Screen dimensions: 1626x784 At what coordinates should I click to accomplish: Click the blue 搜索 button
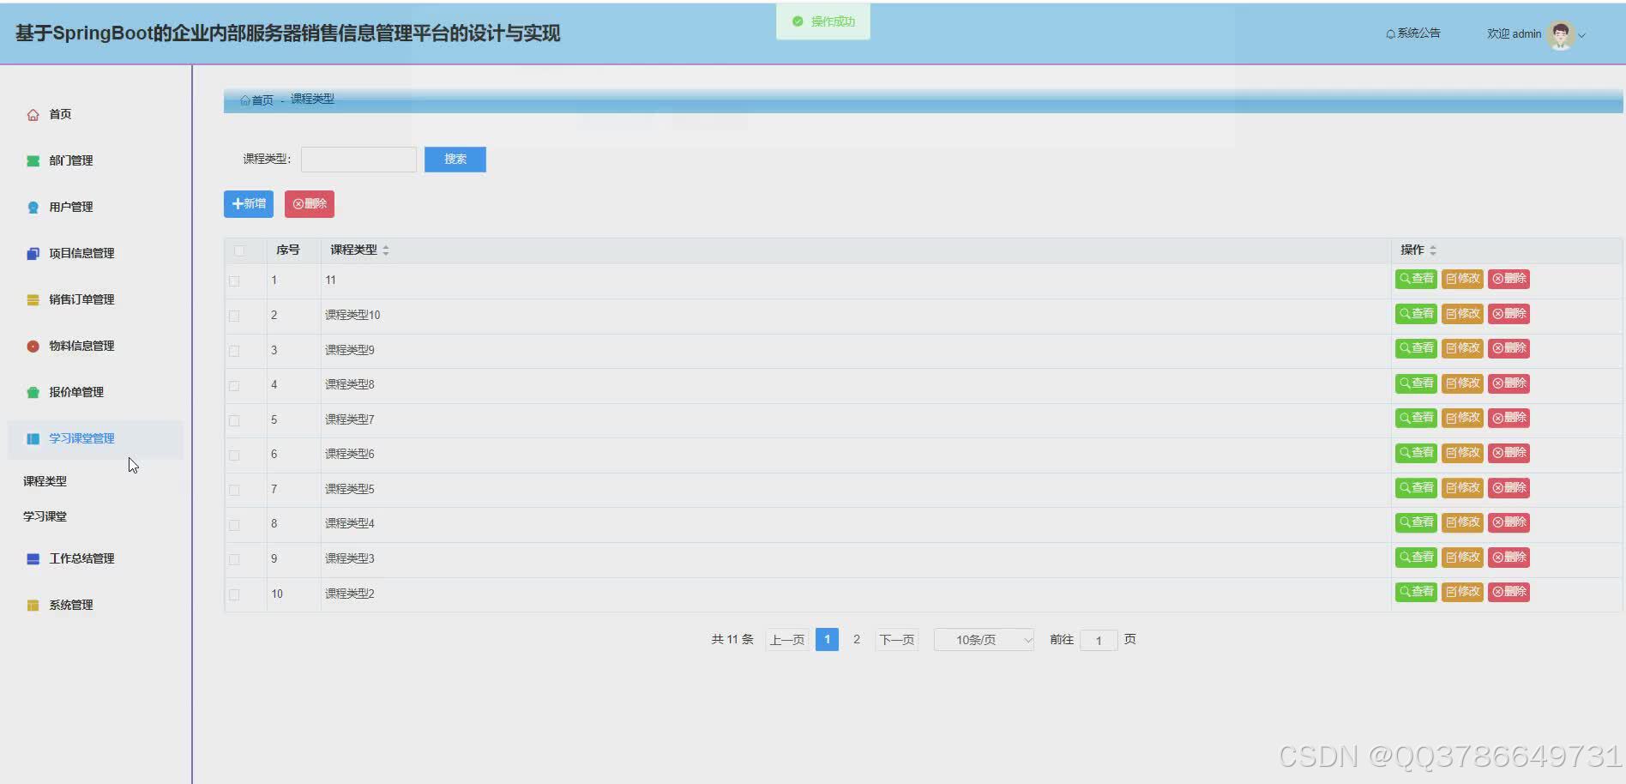pos(455,160)
